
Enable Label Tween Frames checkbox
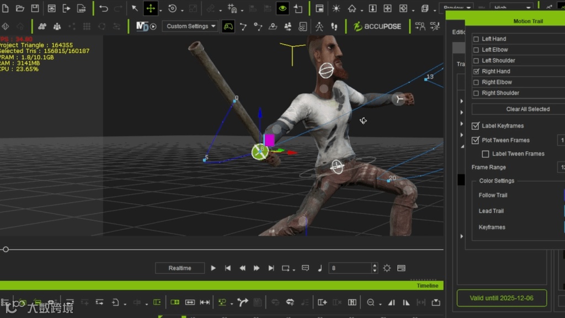click(x=486, y=154)
